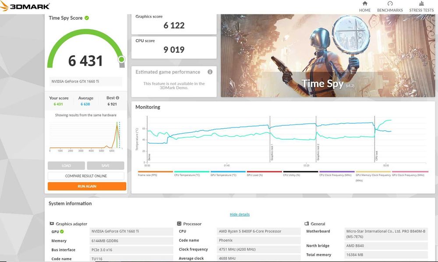This screenshot has height=262, width=438.
Task: Click the Graphics score value 6 122
Action: pyautogui.click(x=174, y=25)
